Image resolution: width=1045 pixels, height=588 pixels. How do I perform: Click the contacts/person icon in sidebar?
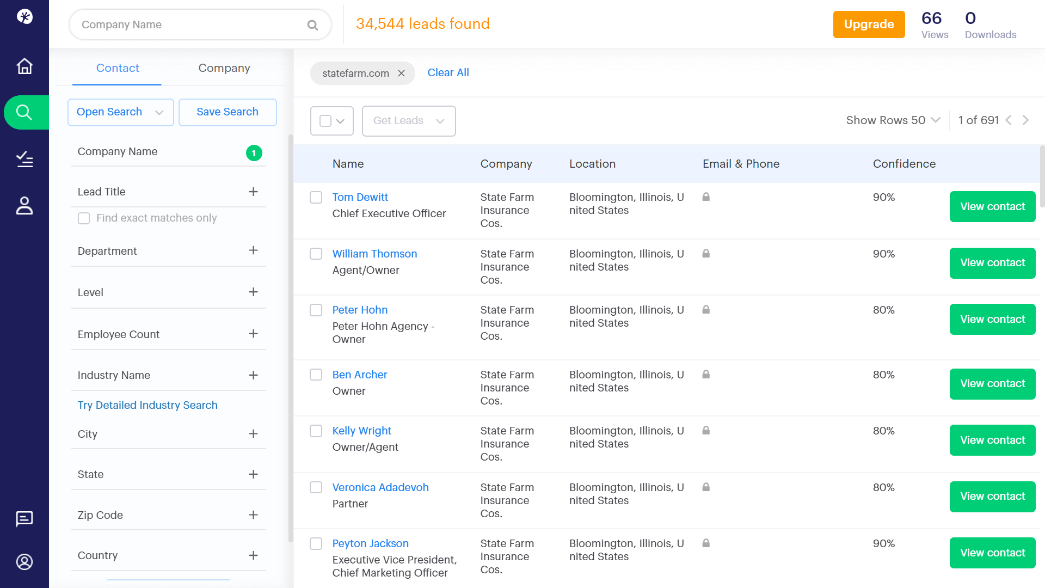[x=24, y=206]
